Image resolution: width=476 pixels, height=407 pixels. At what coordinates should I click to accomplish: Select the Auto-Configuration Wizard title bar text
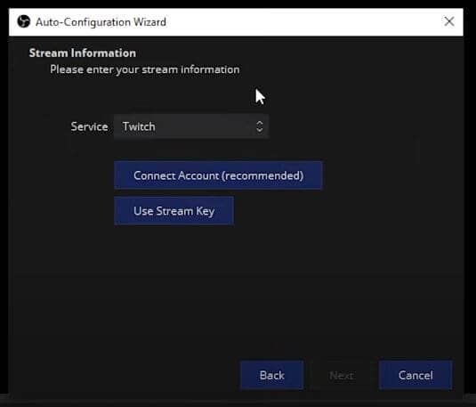point(101,22)
